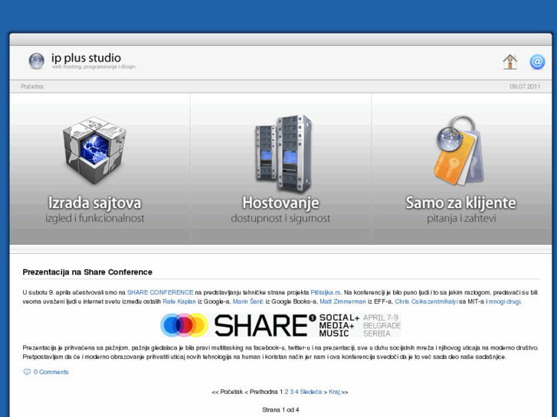Click the pitanja i zahtevi subtitle
Image resolution: width=557 pixels, height=417 pixels.
[x=461, y=218]
